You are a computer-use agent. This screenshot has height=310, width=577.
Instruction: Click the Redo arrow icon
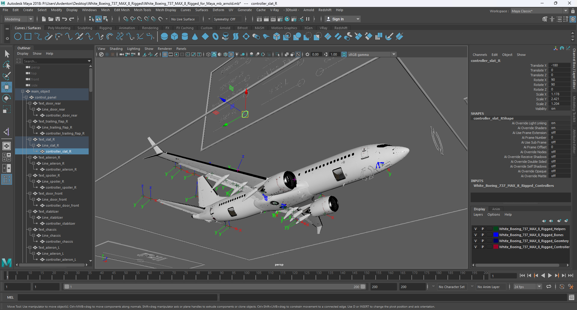(x=72, y=19)
